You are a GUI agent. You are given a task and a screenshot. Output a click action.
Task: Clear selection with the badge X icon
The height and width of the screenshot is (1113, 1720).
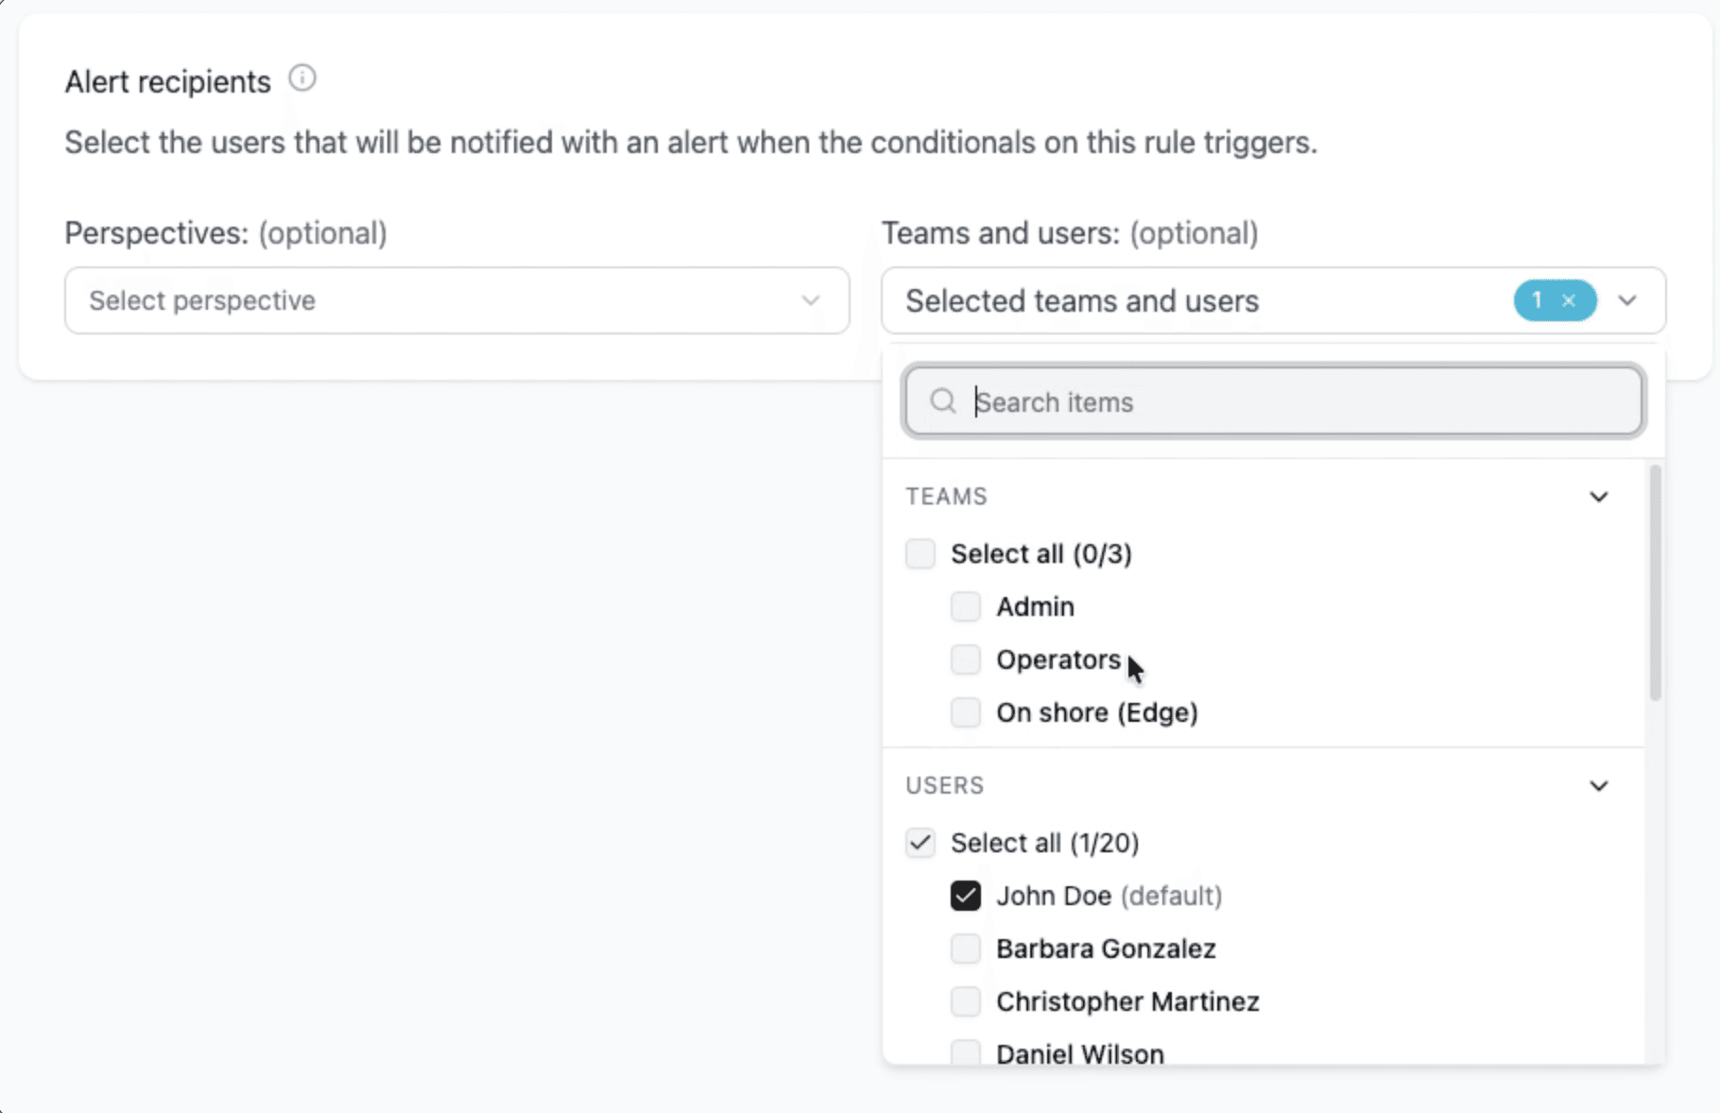1569,300
